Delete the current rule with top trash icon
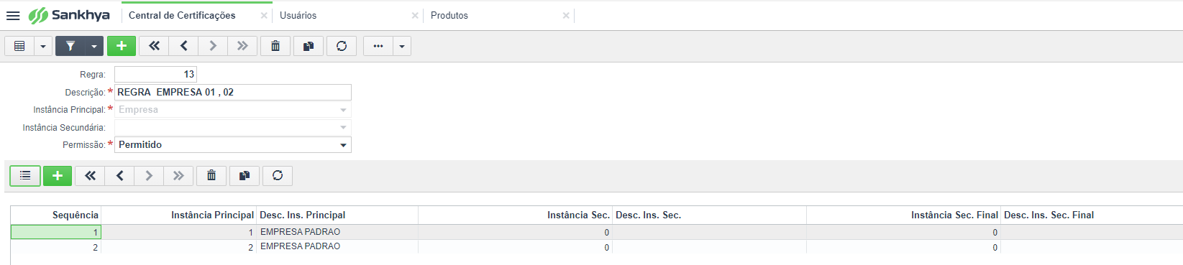Viewport: 1183px width, 265px height. tap(275, 46)
